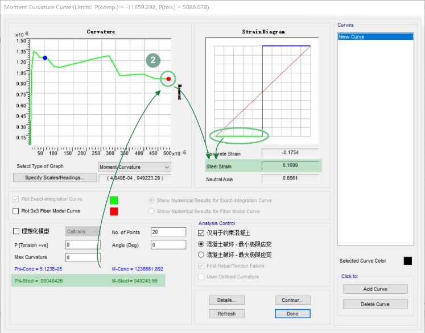Image resolution: width=425 pixels, height=333 pixels.
Task: Enable Plot 3x3 Fiber Model Curve checkbox
Action: pyautogui.click(x=16, y=211)
